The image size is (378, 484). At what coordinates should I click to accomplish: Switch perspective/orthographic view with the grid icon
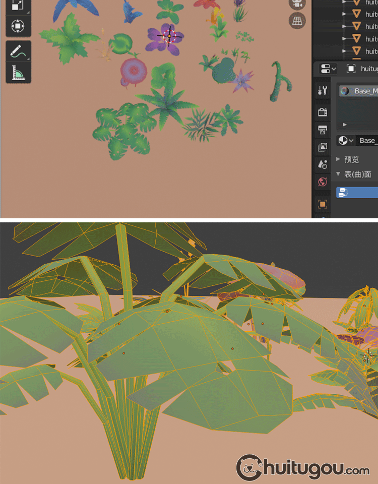(297, 21)
